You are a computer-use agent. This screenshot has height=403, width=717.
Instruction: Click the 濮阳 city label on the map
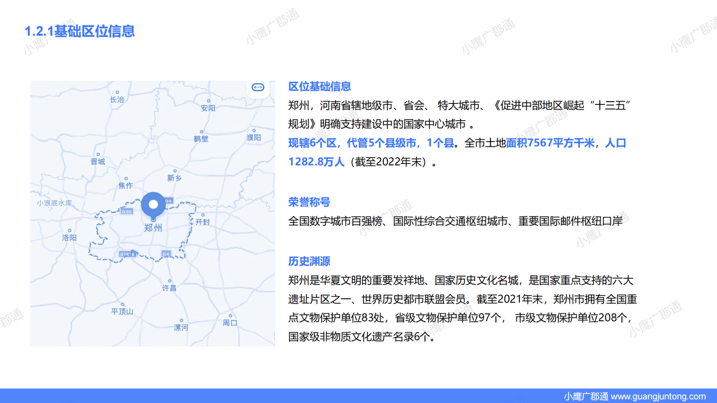pyautogui.click(x=253, y=137)
